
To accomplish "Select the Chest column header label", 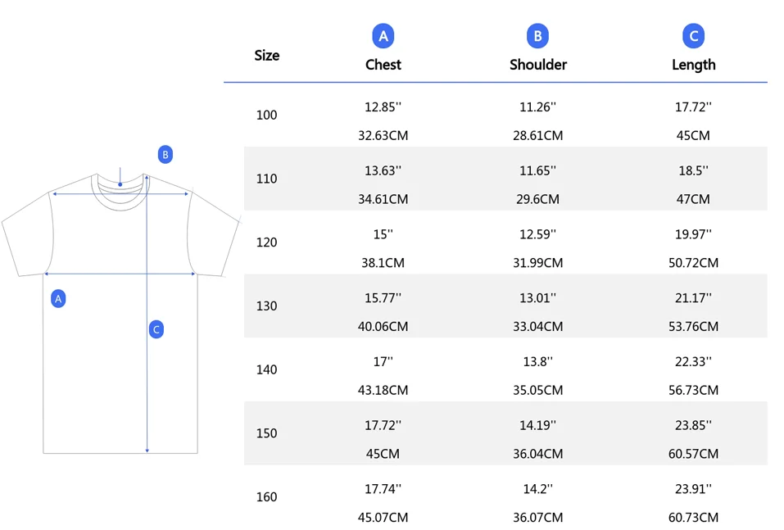I will (383, 65).
